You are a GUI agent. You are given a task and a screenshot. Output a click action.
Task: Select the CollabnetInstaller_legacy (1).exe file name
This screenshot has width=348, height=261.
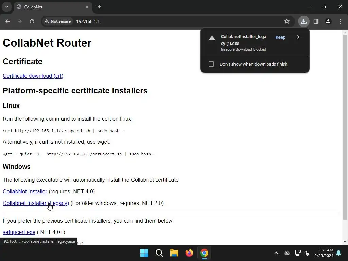point(243,40)
